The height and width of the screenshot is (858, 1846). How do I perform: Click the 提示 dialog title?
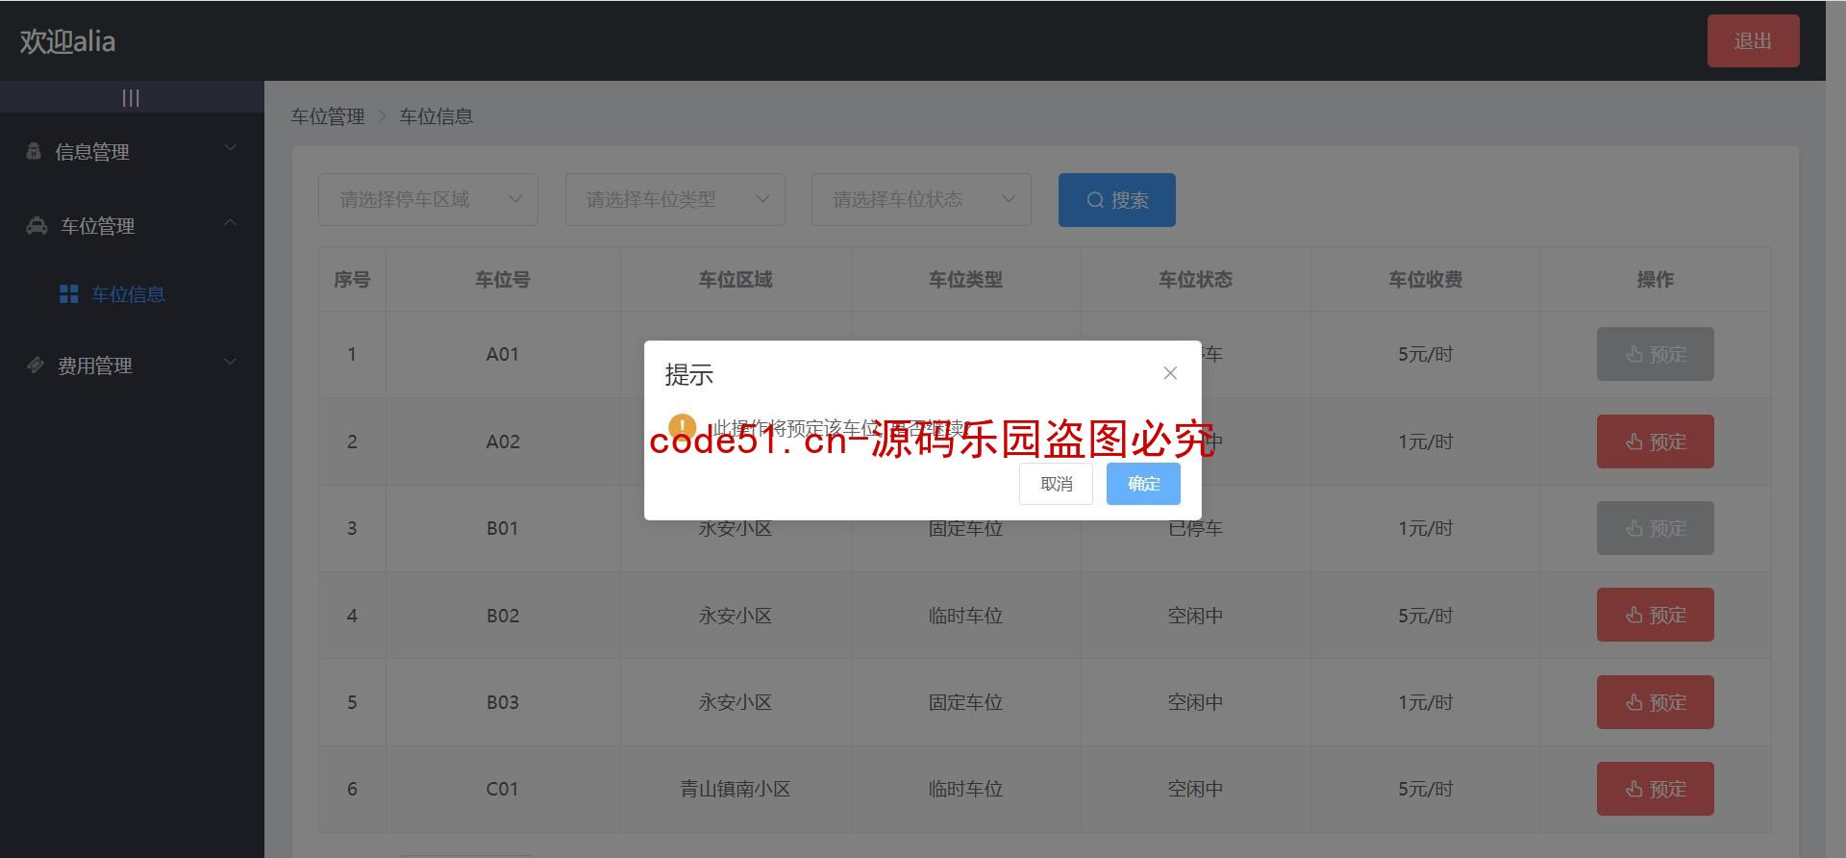pyautogui.click(x=688, y=374)
